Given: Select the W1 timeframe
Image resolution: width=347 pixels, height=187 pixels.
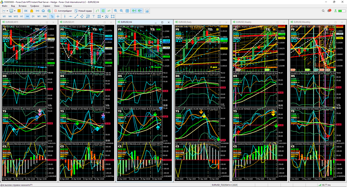Looking at the screenshot, I should (x=39, y=16).
